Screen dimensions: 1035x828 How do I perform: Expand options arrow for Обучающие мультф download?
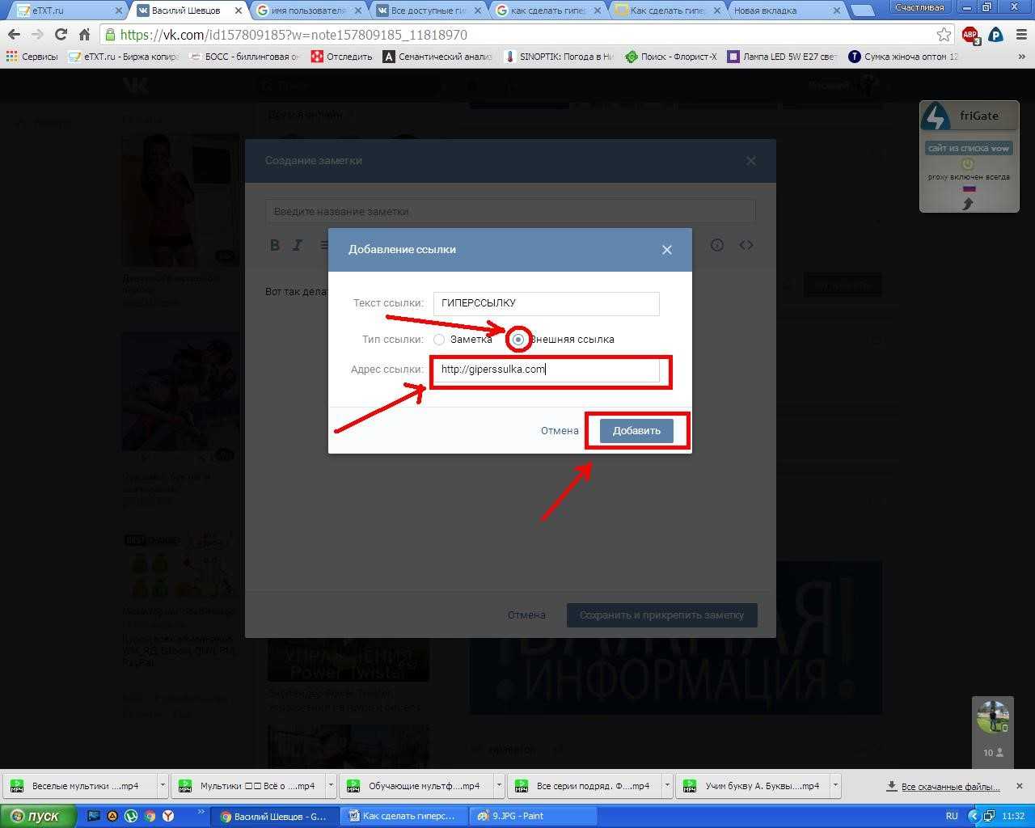[499, 785]
